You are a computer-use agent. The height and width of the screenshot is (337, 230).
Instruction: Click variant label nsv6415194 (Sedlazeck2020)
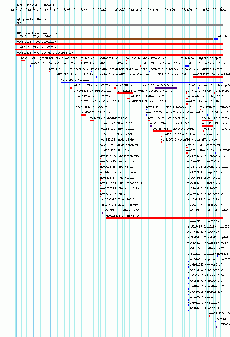tap(70, 69)
